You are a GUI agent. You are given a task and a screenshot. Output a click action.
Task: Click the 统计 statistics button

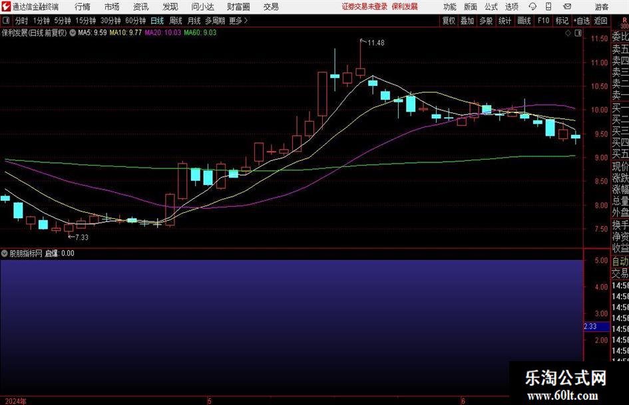point(505,21)
